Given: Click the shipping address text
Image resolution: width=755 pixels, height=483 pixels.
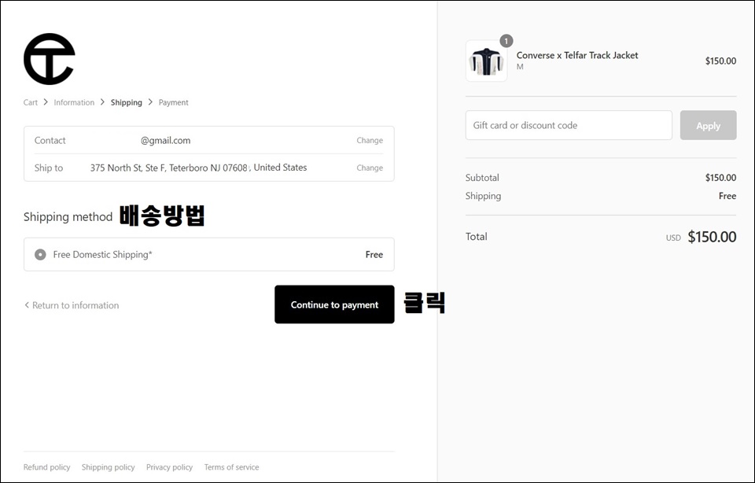Looking at the screenshot, I should point(198,168).
